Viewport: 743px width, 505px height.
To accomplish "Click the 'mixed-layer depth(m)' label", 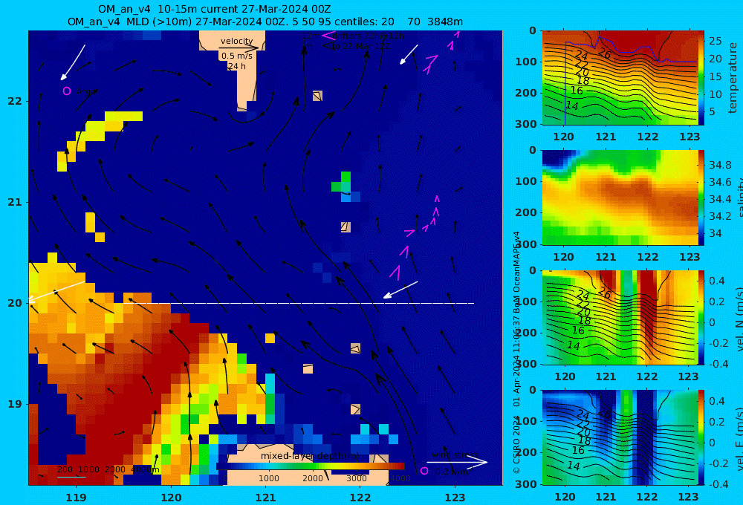I will tap(309, 456).
